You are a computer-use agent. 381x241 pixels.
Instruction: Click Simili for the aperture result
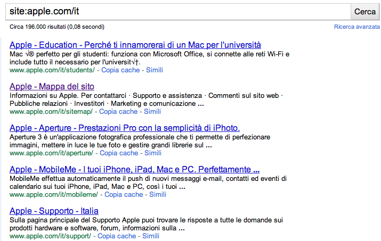coord(152,153)
